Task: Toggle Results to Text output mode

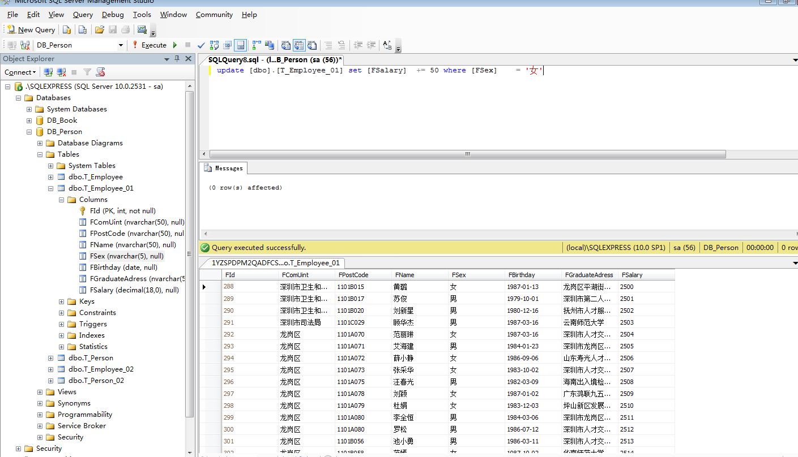Action: click(x=286, y=45)
